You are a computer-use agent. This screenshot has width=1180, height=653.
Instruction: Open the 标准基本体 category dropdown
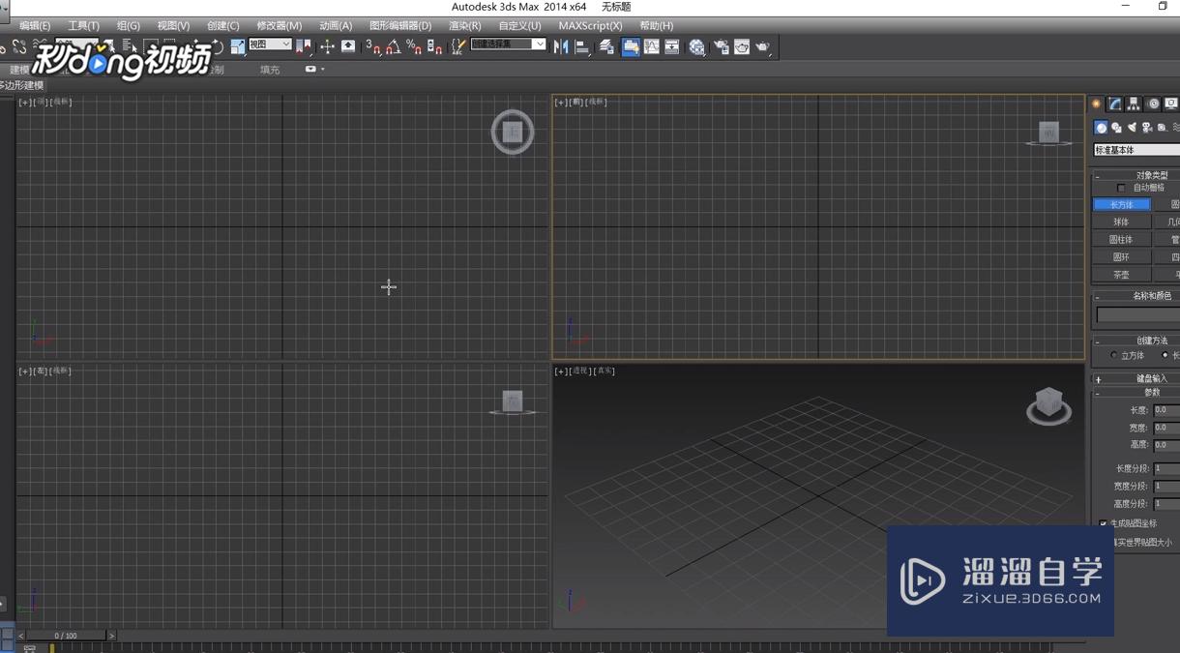[x=1136, y=150]
